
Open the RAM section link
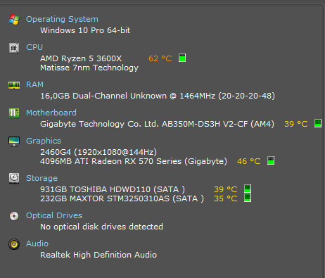34,84
